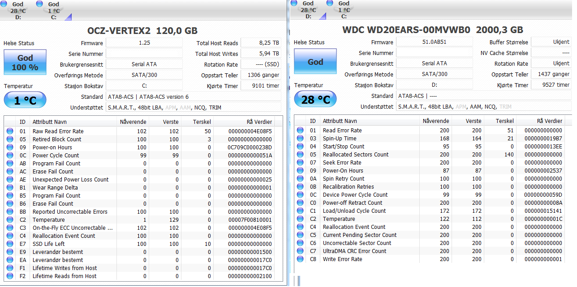Select the D: drive tab in the OCZ window
This screenshot has height=287, width=577.
point(18,10)
